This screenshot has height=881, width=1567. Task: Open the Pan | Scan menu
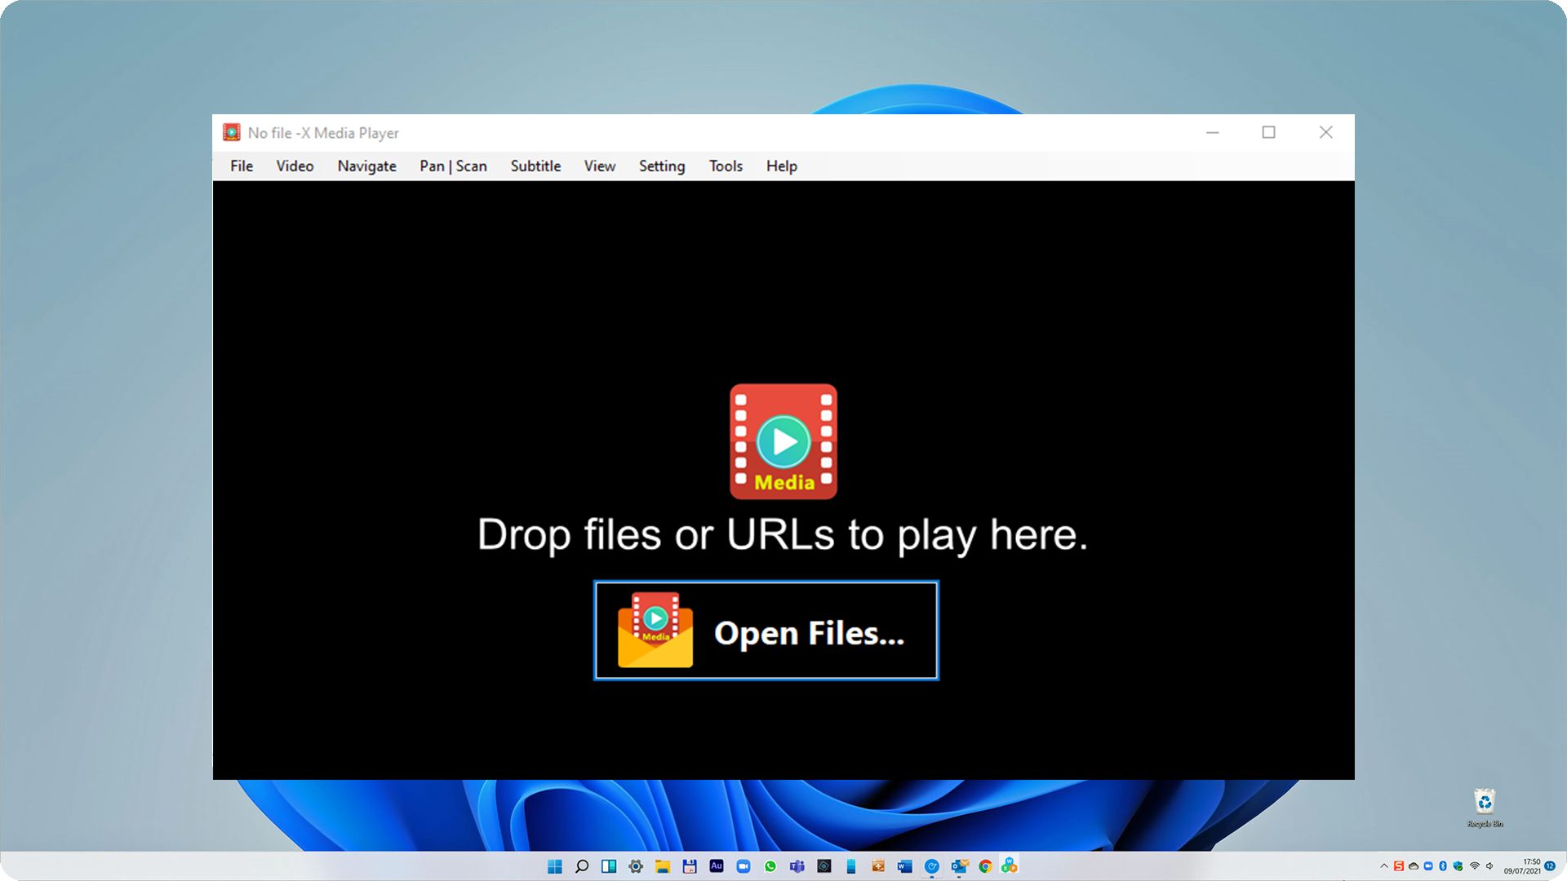pos(453,166)
